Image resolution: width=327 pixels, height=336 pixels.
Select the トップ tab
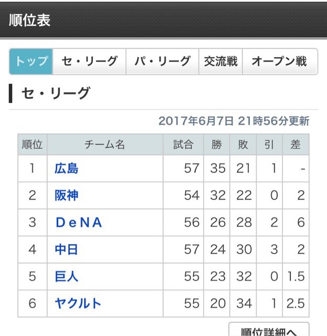point(31,61)
